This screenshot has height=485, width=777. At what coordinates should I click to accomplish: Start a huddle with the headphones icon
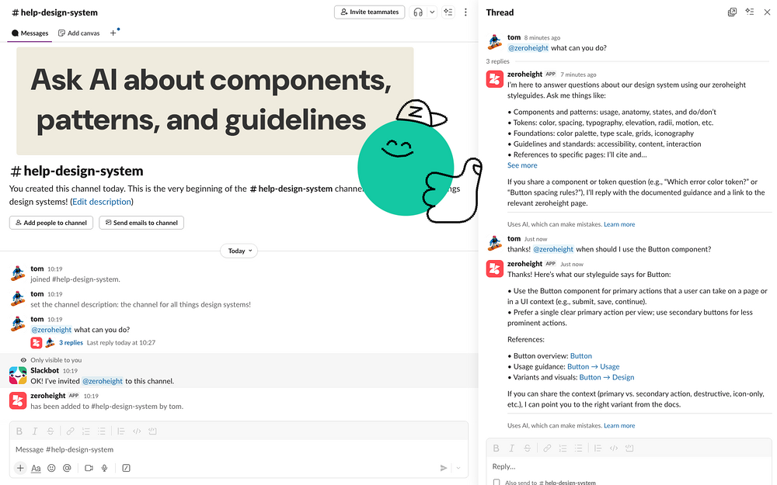pyautogui.click(x=418, y=12)
